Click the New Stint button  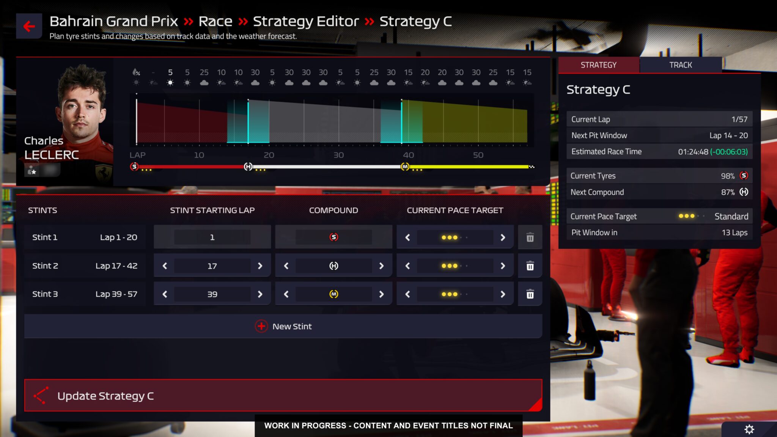(282, 326)
